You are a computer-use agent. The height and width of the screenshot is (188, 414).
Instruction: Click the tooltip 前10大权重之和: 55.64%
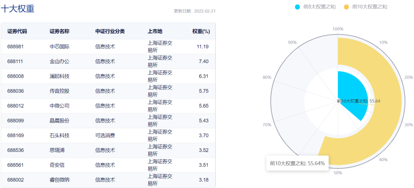pos(297,163)
